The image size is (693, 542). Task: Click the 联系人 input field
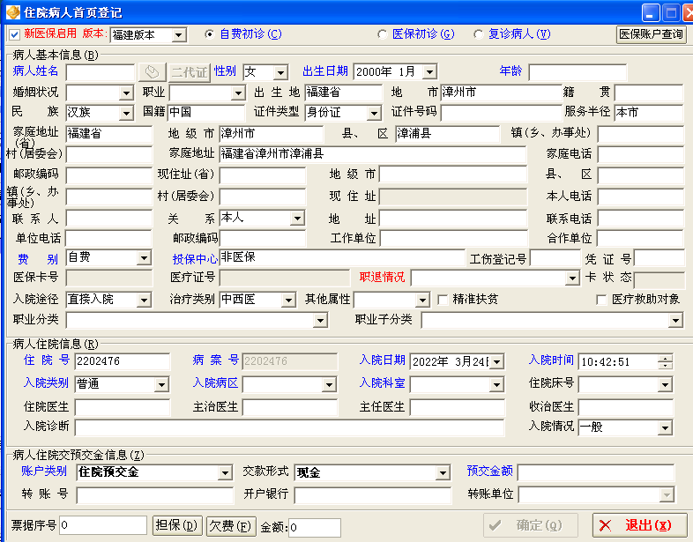[x=108, y=219]
